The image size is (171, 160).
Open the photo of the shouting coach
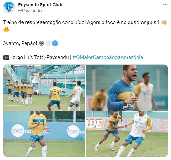tap(127, 88)
